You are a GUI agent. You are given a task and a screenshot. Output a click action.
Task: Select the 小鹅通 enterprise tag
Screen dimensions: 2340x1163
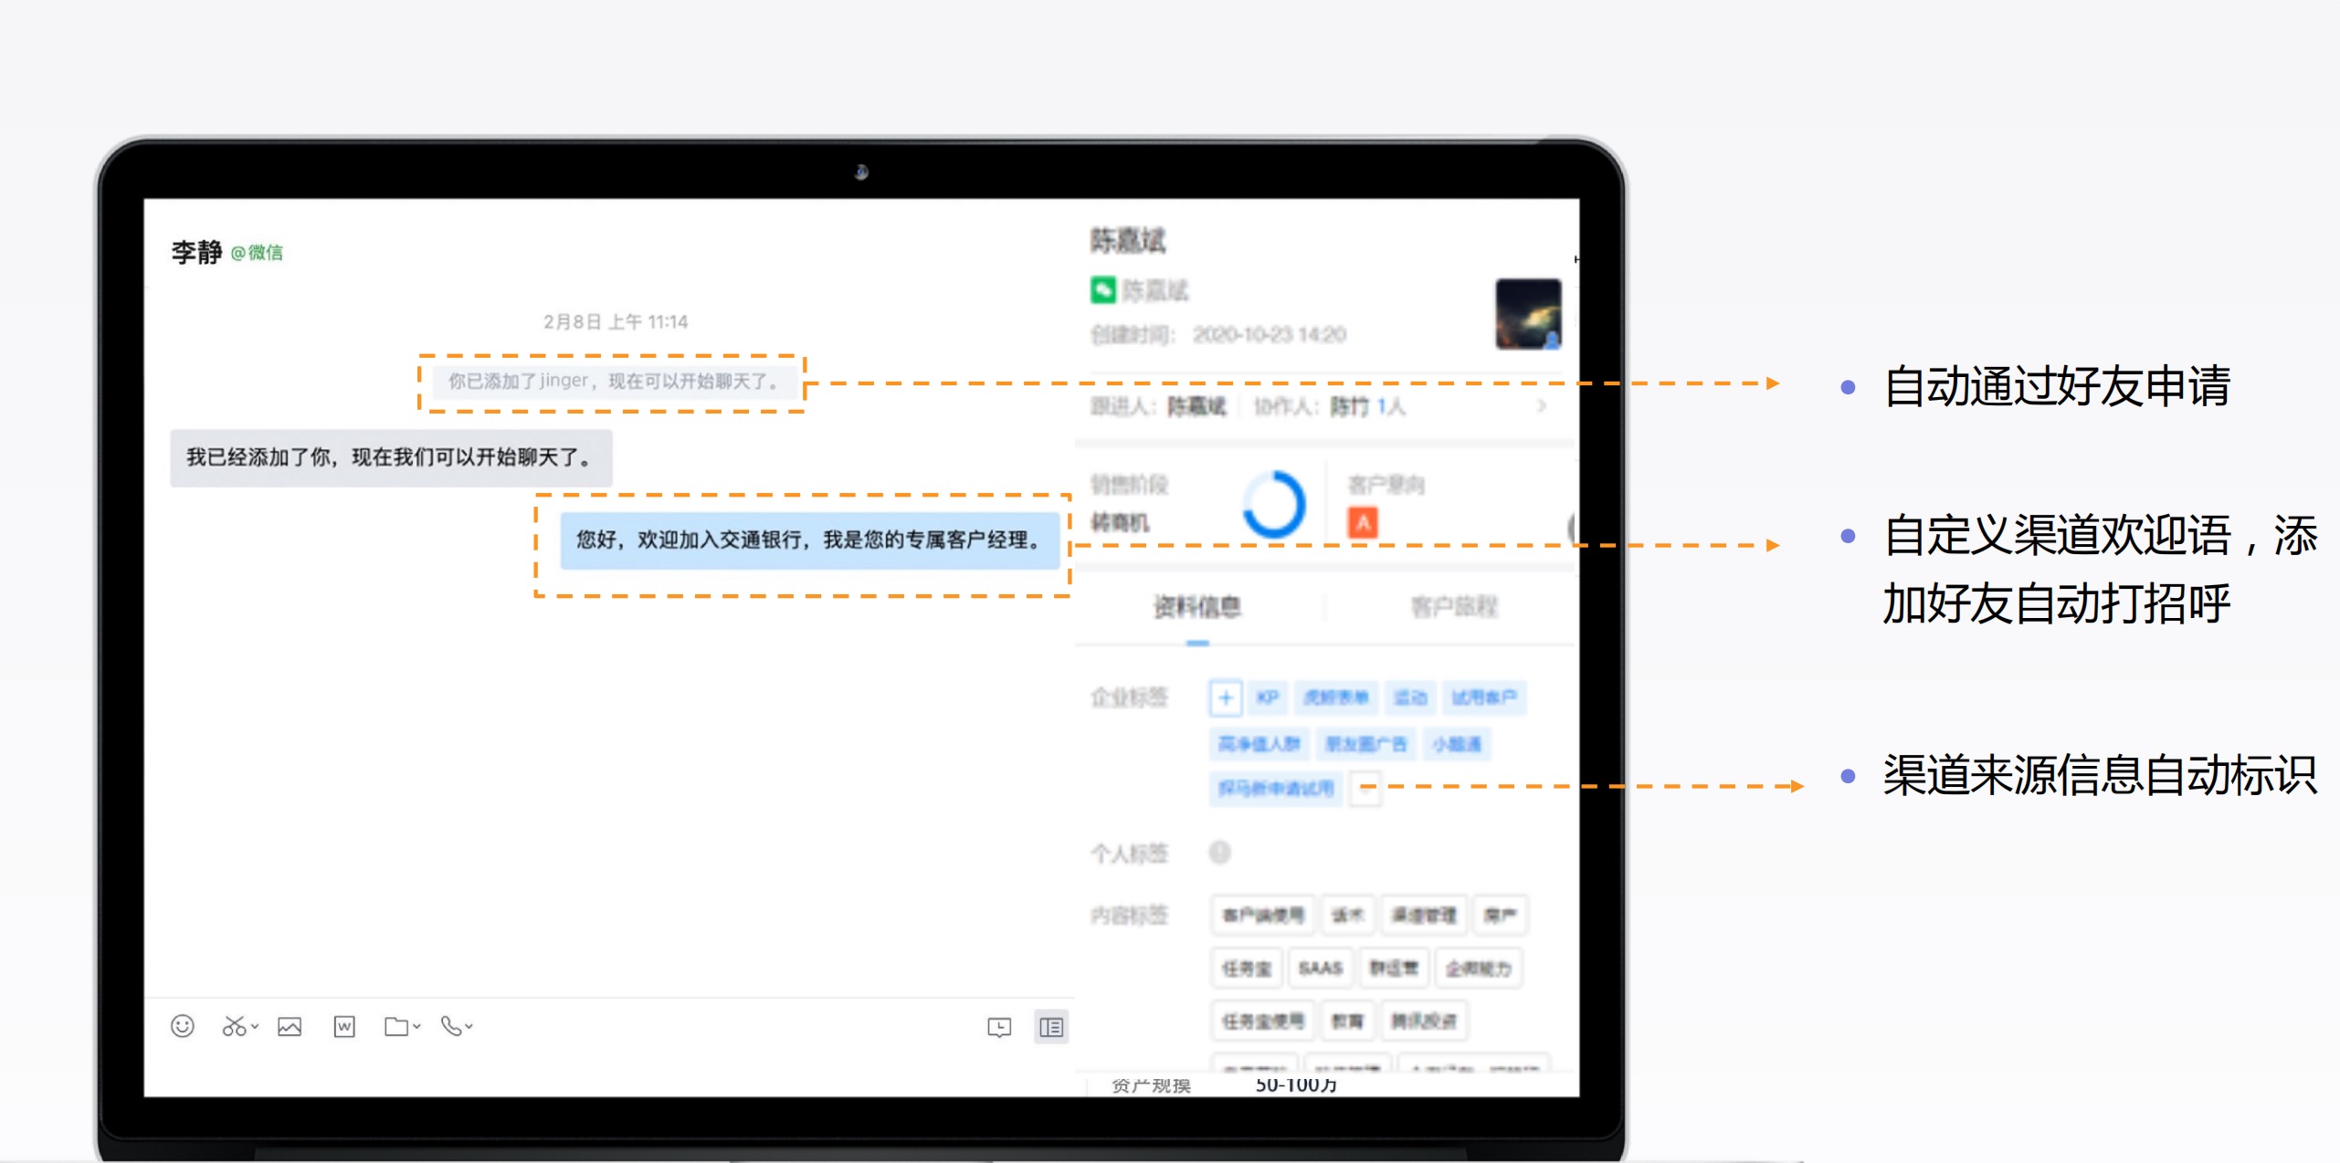tap(1457, 744)
